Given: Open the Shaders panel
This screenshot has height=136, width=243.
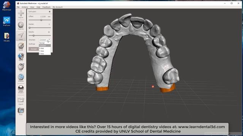Looking at the screenshot, I should coord(21,89).
